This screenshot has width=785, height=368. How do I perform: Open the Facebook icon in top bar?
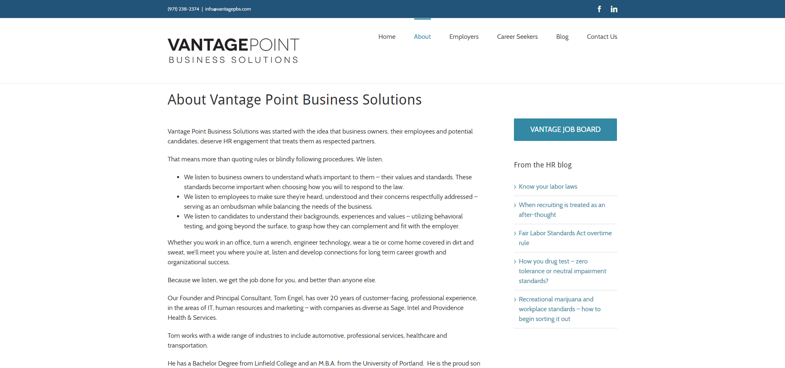599,9
